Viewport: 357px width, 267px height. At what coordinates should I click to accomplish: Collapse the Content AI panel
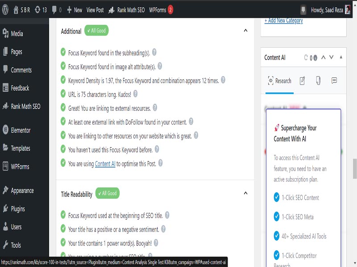[x=341, y=58]
